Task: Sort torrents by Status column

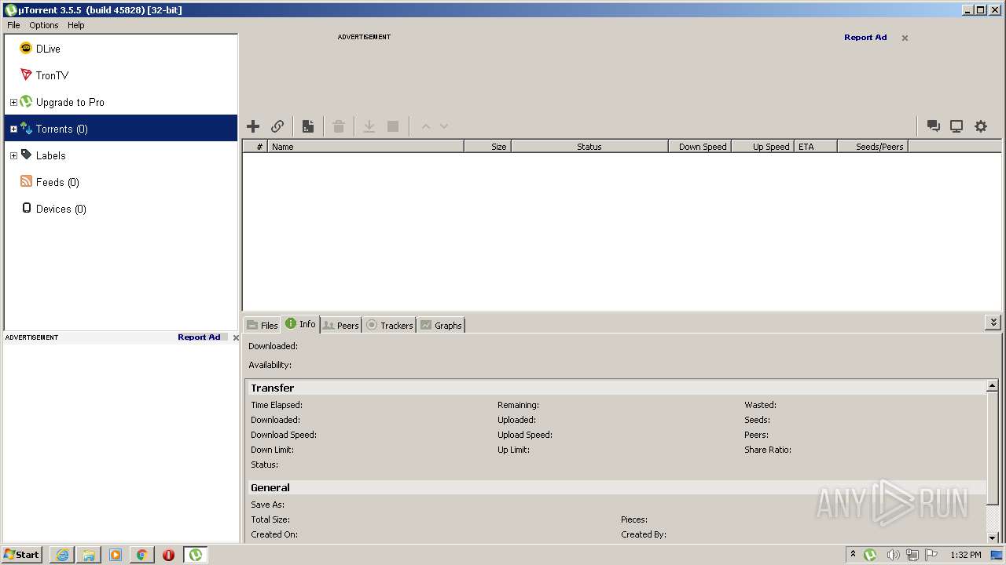Action: (x=589, y=147)
